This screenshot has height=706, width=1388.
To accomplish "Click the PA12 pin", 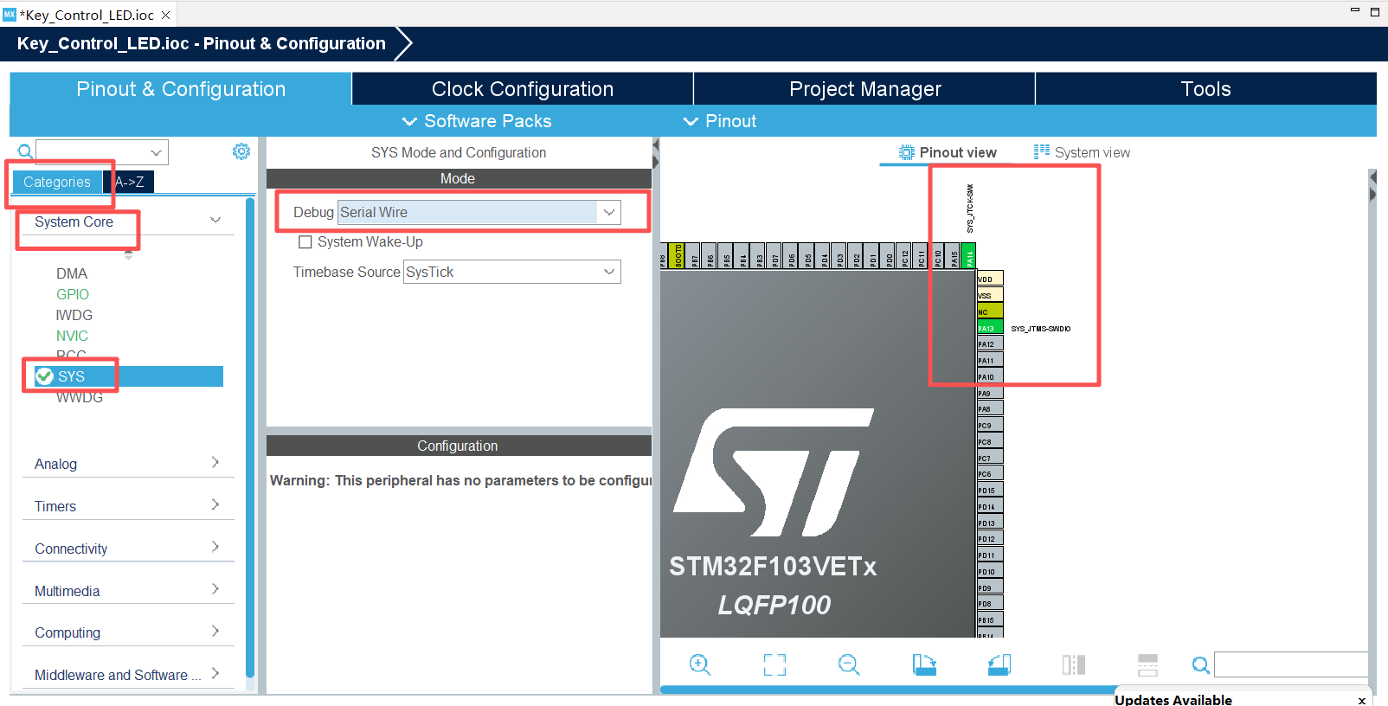I will (990, 344).
